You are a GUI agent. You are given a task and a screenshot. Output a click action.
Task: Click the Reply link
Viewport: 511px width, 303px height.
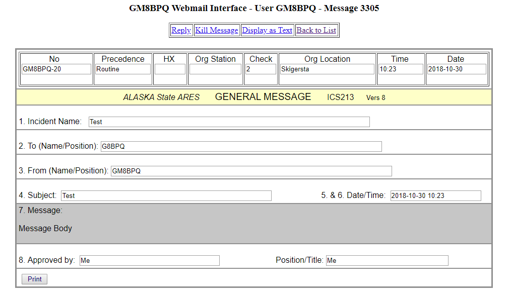(x=181, y=30)
